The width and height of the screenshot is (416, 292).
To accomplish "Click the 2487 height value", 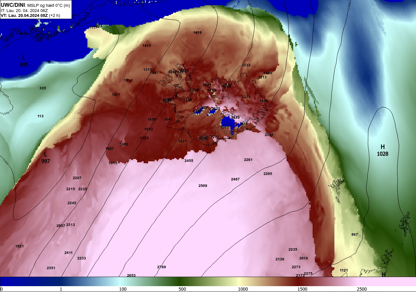I will [235, 179].
